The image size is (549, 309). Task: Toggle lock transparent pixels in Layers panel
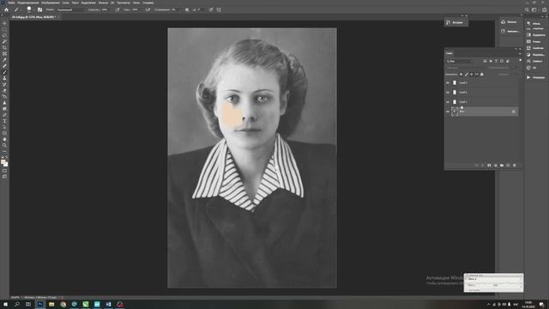pyautogui.click(x=462, y=75)
